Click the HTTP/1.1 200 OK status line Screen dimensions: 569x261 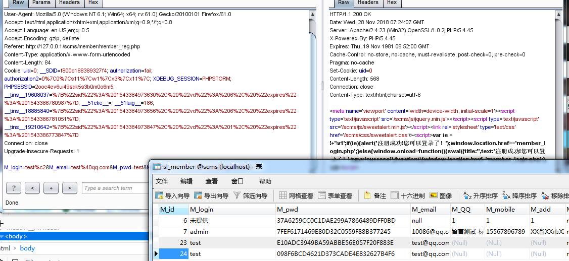[350, 14]
